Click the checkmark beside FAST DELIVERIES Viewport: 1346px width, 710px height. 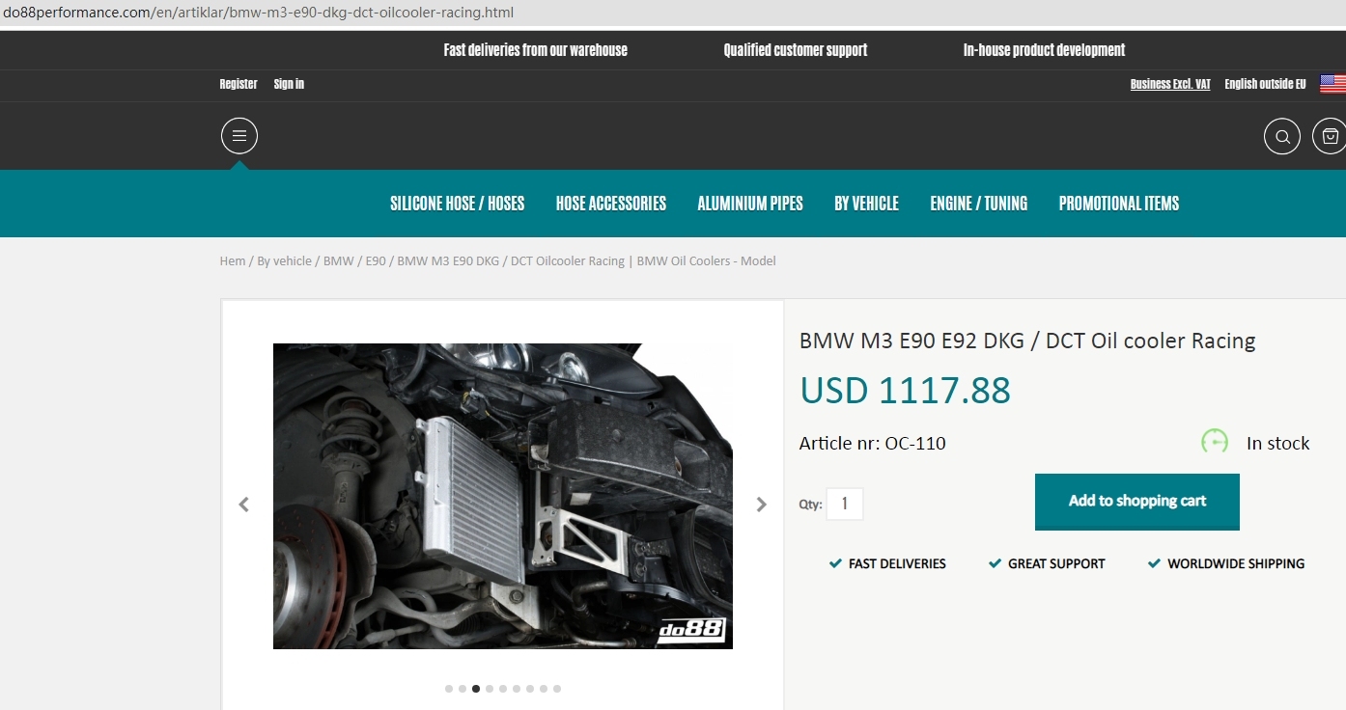tap(835, 562)
